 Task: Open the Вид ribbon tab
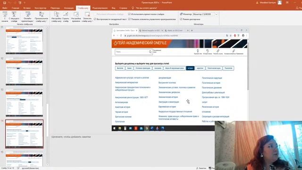(x=113, y=8)
